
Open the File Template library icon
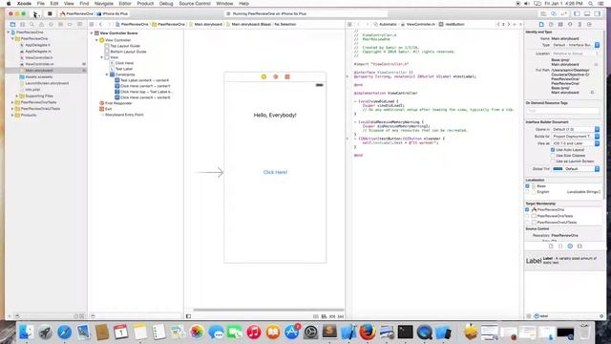[551, 247]
